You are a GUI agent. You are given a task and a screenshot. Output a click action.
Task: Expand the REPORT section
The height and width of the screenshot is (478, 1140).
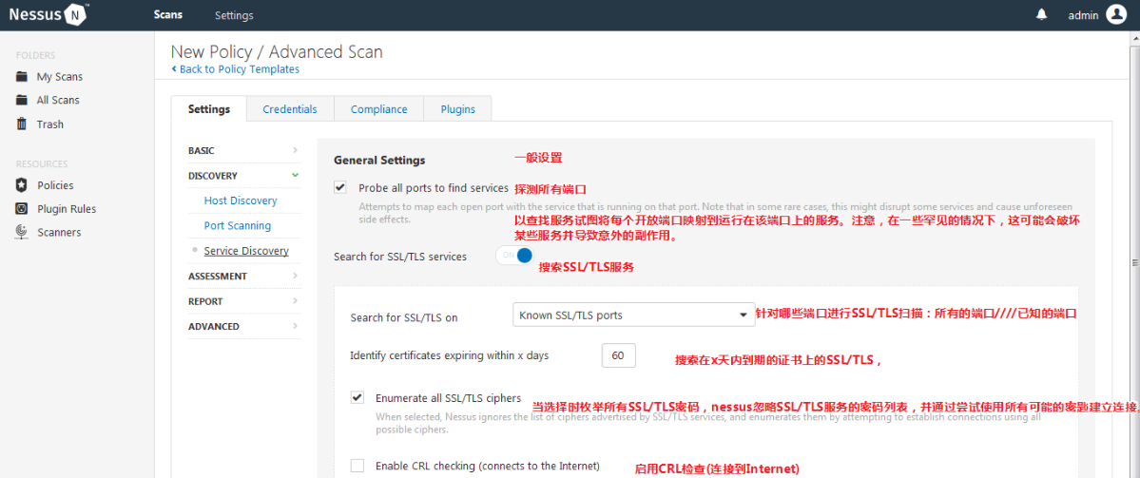[x=243, y=301]
